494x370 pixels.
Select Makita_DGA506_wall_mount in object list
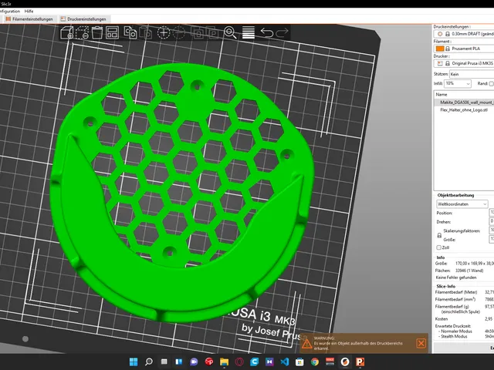[466, 103]
